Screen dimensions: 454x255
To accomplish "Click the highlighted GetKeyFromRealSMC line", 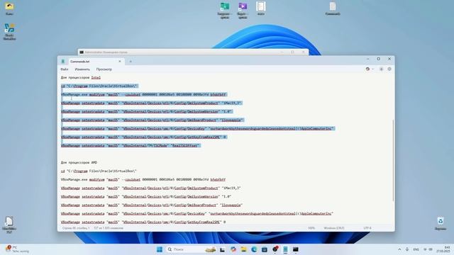I will (x=143, y=137).
